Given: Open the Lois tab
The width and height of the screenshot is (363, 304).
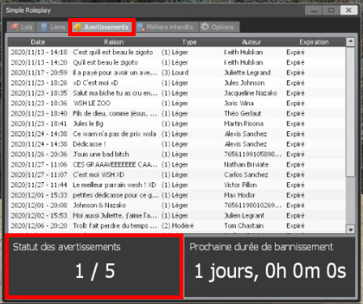Looking at the screenshot, I should pyautogui.click(x=21, y=27).
